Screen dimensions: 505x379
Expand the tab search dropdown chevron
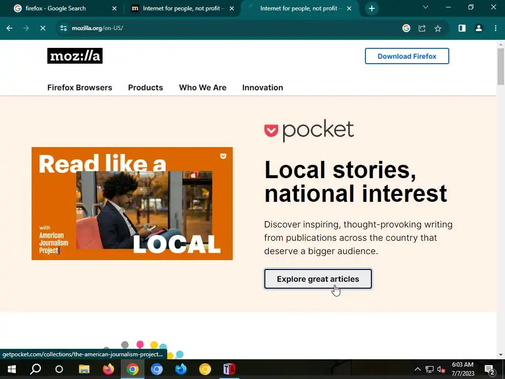point(426,7)
